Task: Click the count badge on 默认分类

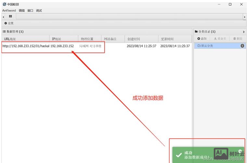Action: (242, 46)
